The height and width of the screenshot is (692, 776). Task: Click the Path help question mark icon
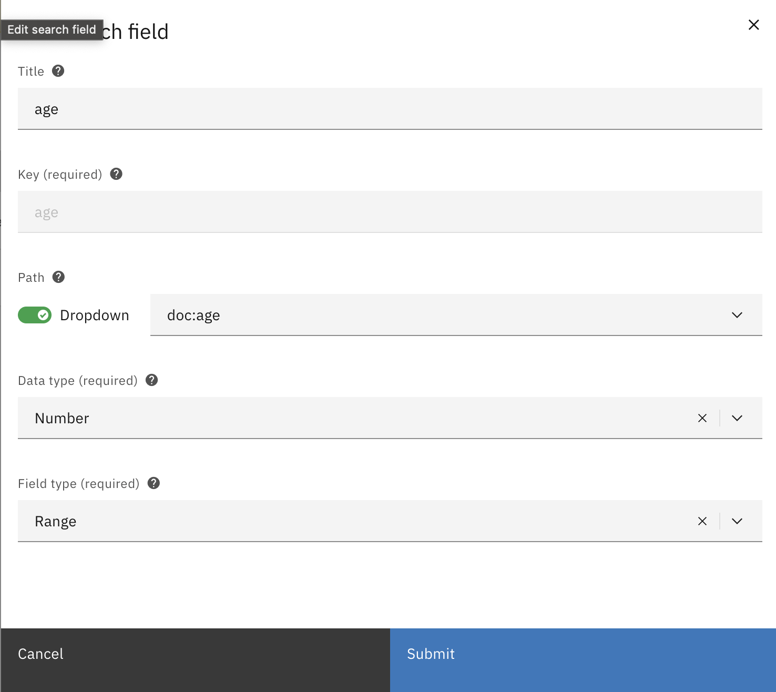(x=59, y=277)
